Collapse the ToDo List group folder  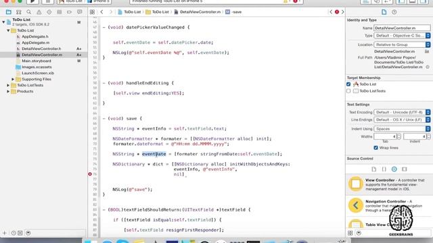pyautogui.click(x=8, y=30)
